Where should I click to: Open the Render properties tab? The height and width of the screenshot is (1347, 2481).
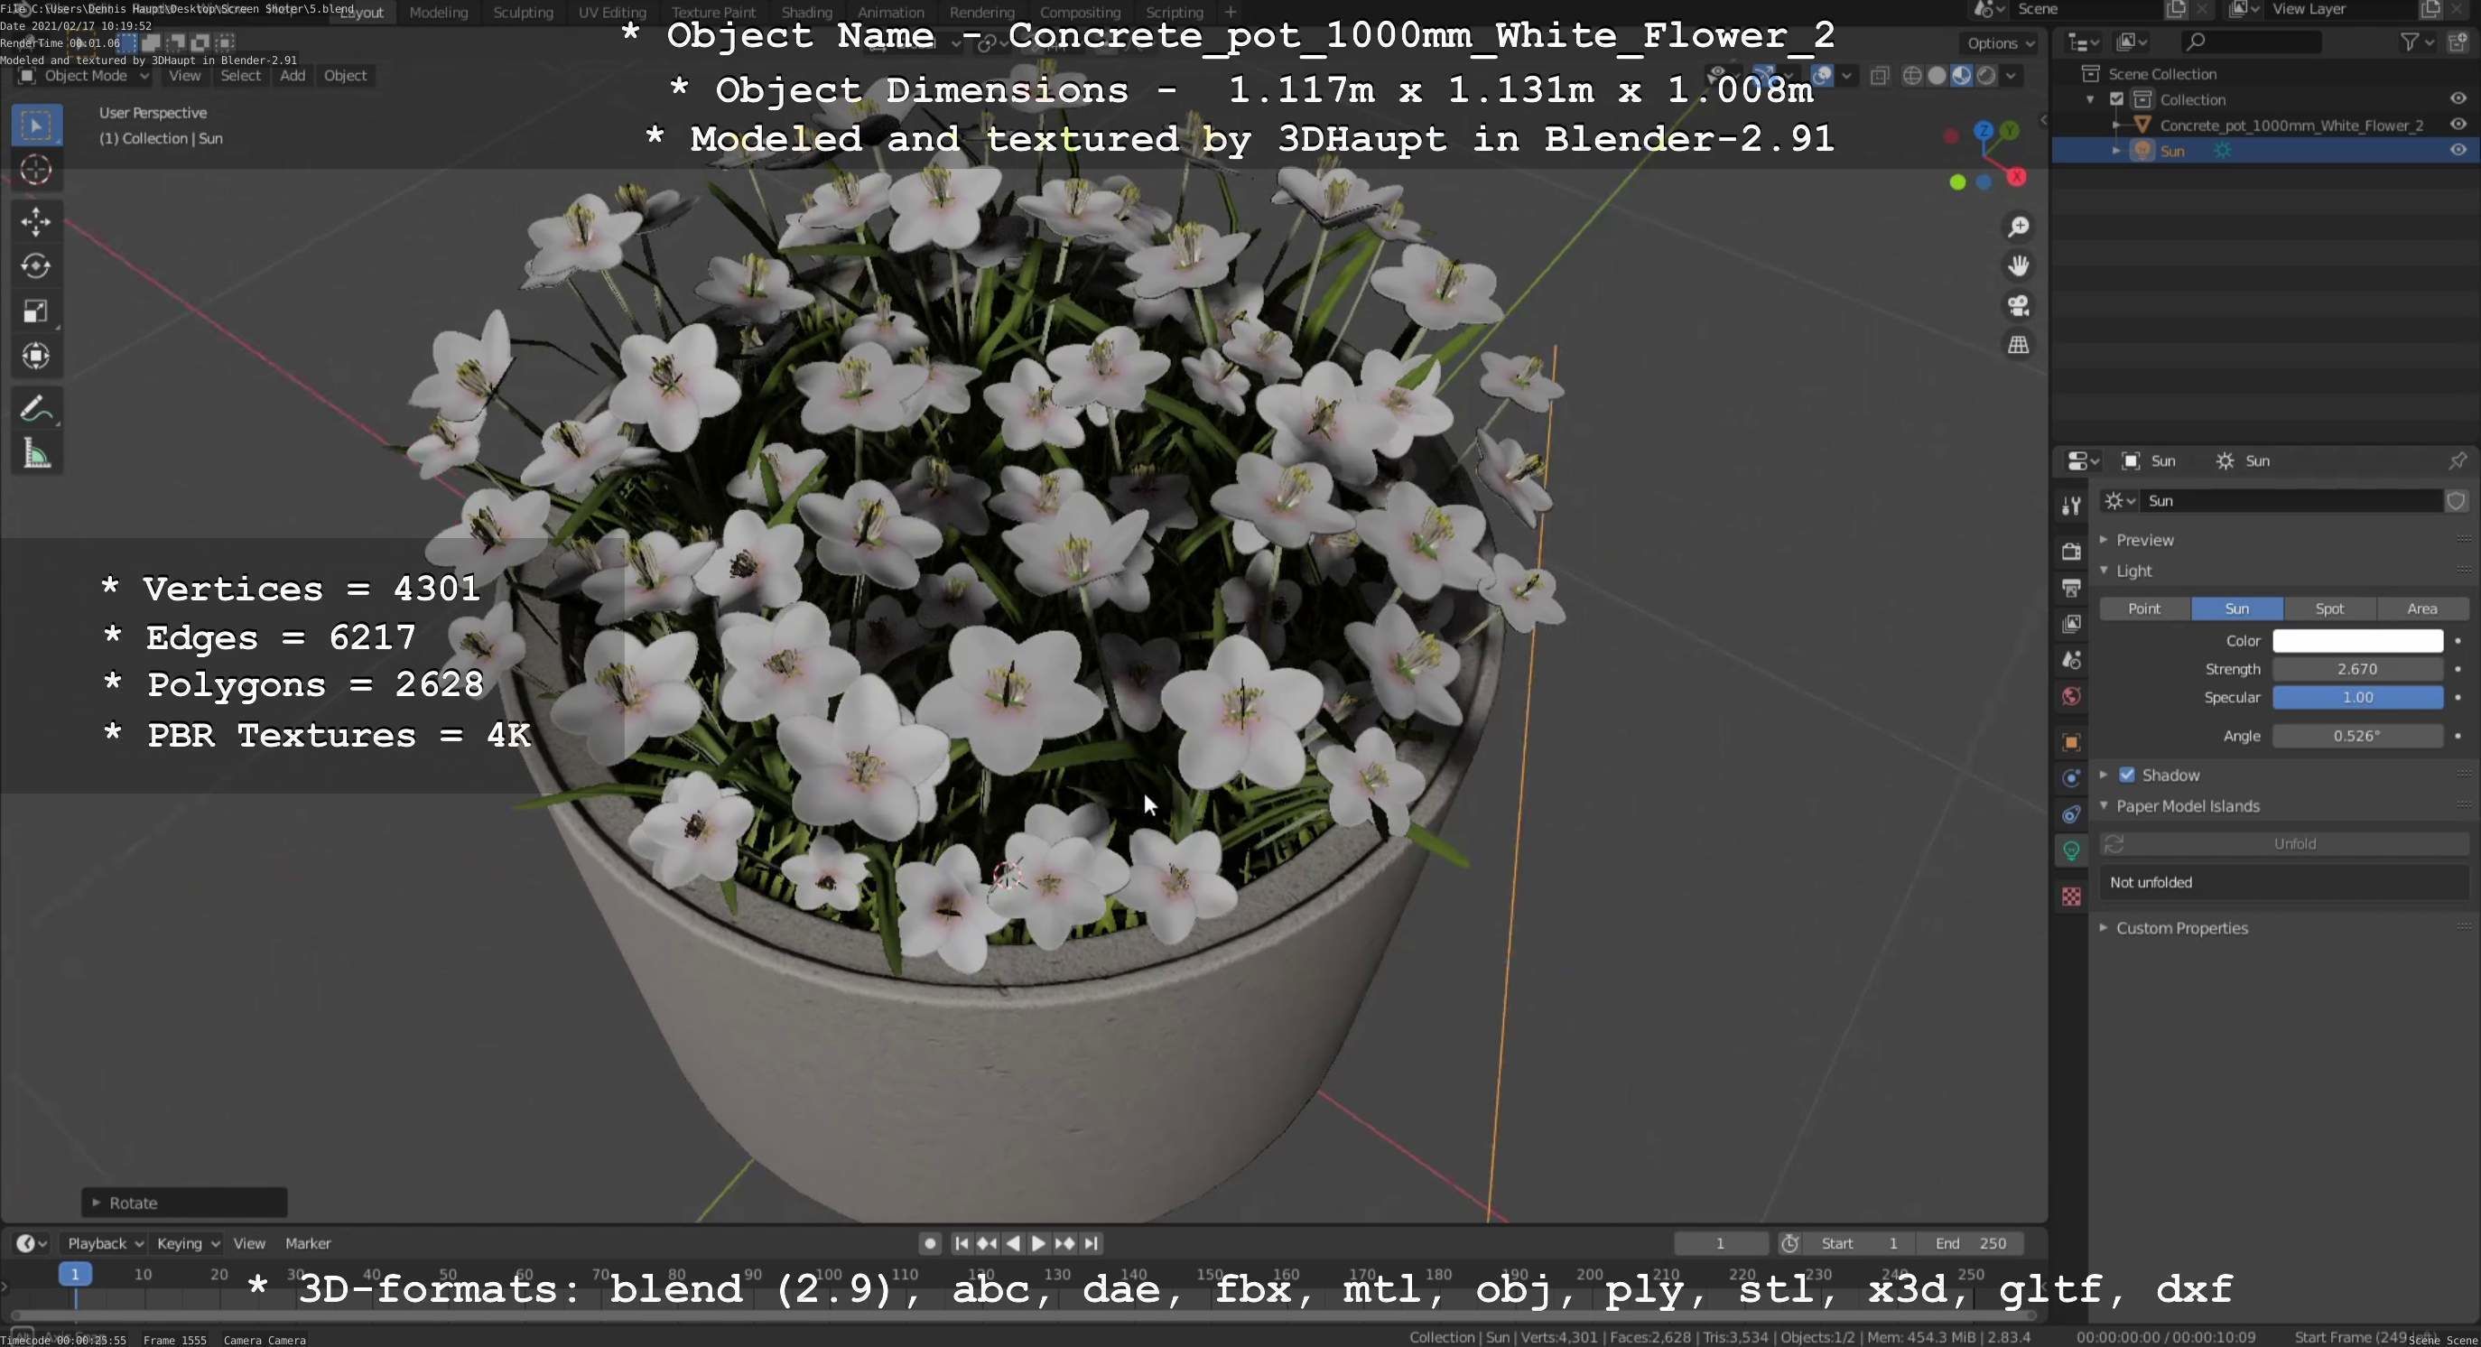pyautogui.click(x=2071, y=551)
